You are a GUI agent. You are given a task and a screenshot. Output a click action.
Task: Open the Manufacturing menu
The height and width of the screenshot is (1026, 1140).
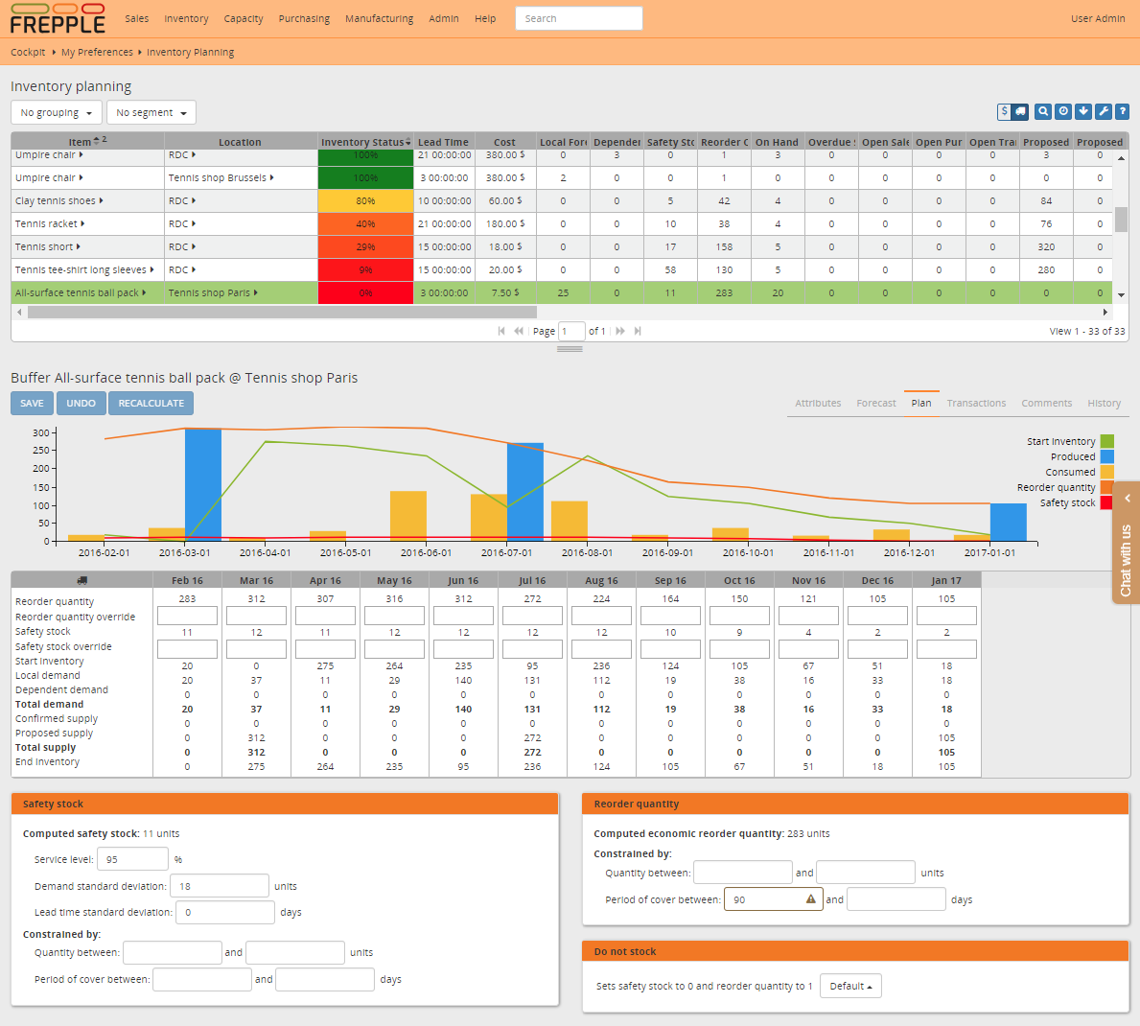click(379, 18)
